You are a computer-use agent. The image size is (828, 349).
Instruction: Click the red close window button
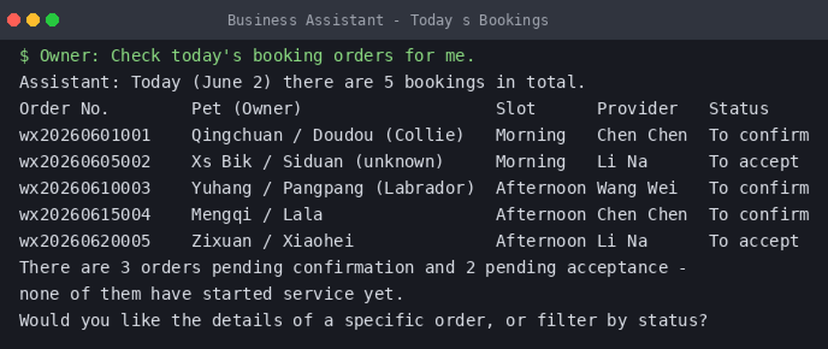pyautogui.click(x=14, y=20)
